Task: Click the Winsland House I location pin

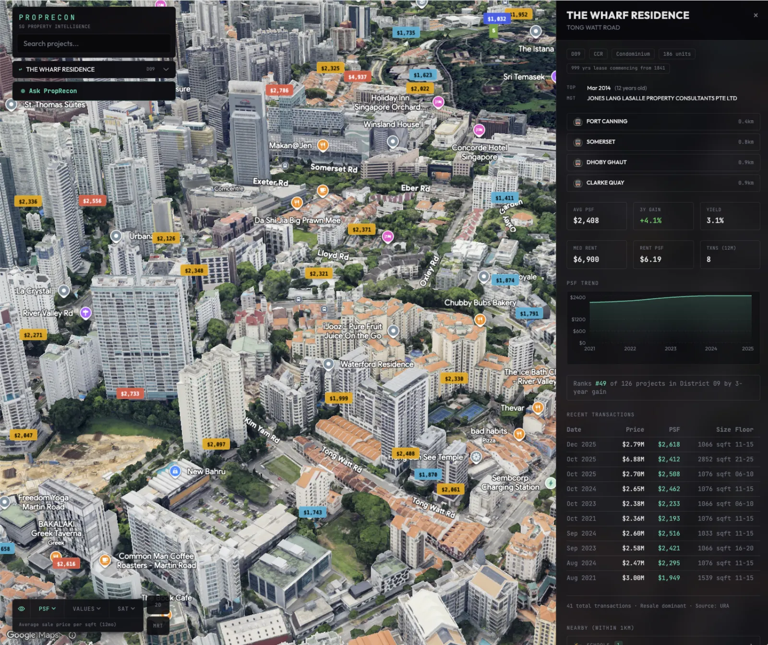Action: (393, 141)
